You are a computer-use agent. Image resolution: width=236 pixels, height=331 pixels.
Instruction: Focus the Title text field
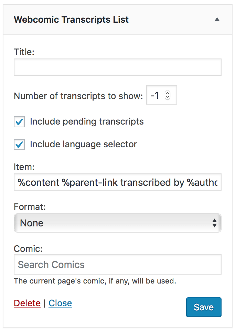(118, 67)
